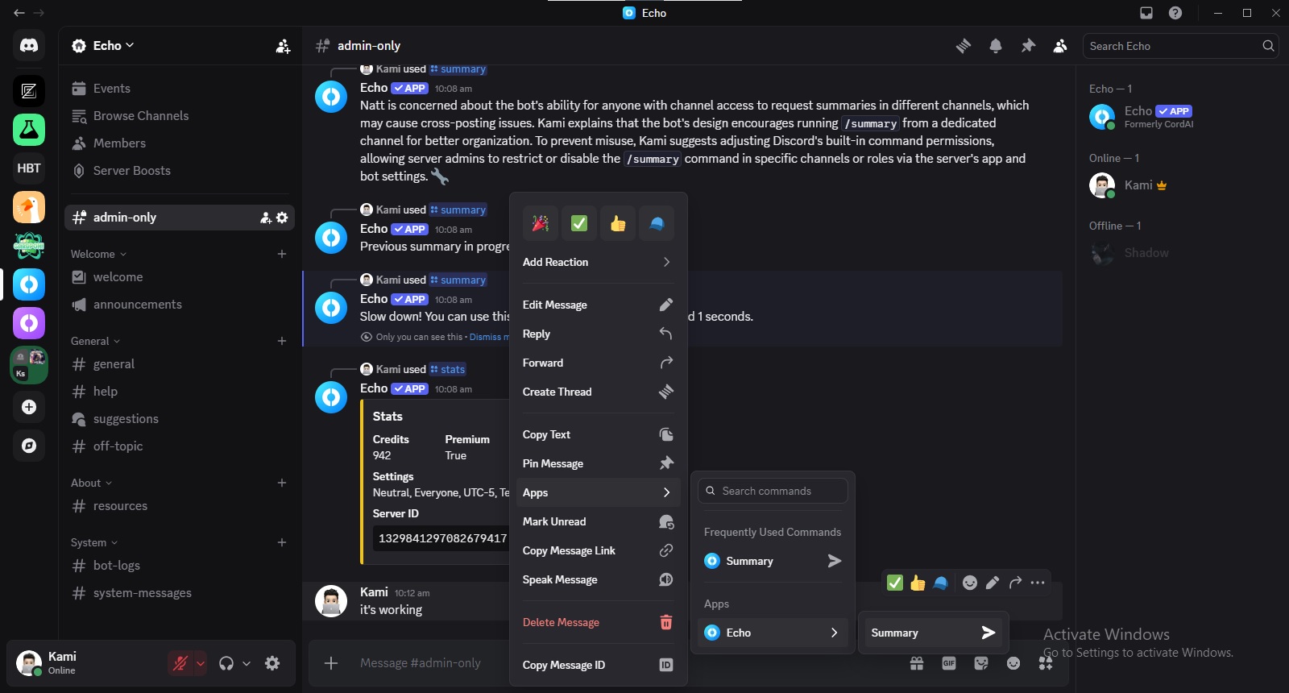1289x693 pixels.
Task: Toggle the member list visibility
Action: [1060, 46]
